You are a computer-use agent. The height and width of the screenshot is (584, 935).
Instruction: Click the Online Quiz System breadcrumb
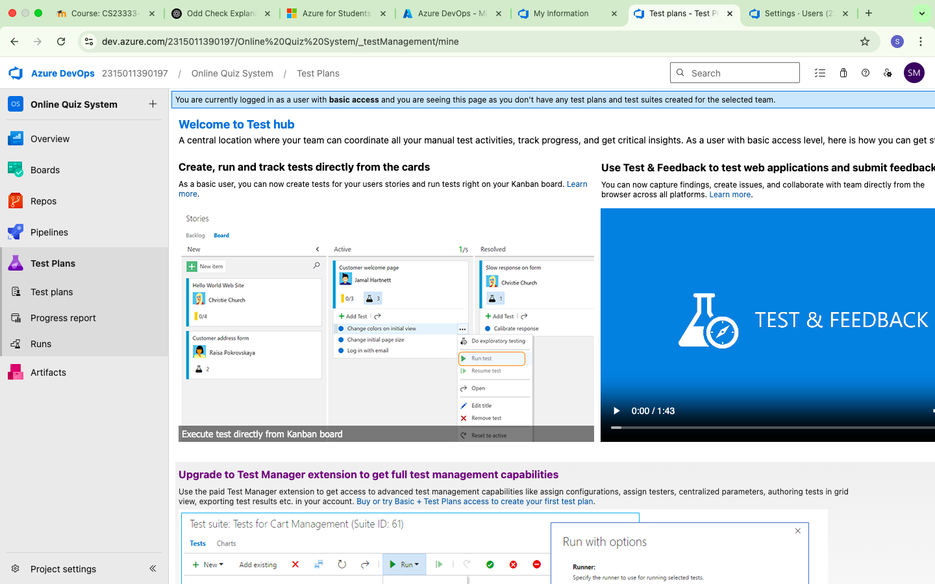(x=232, y=73)
